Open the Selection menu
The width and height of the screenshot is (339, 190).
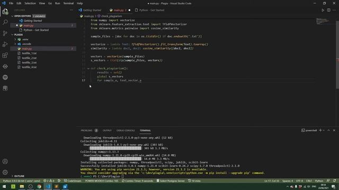click(30, 3)
